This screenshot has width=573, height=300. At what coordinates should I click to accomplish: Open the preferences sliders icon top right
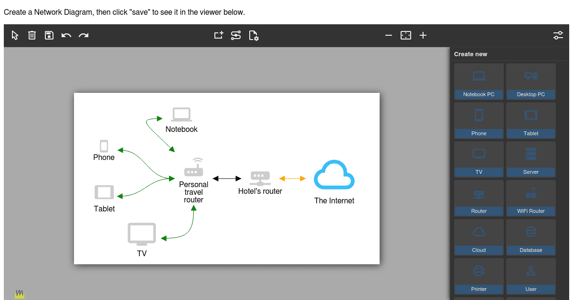pos(558,35)
